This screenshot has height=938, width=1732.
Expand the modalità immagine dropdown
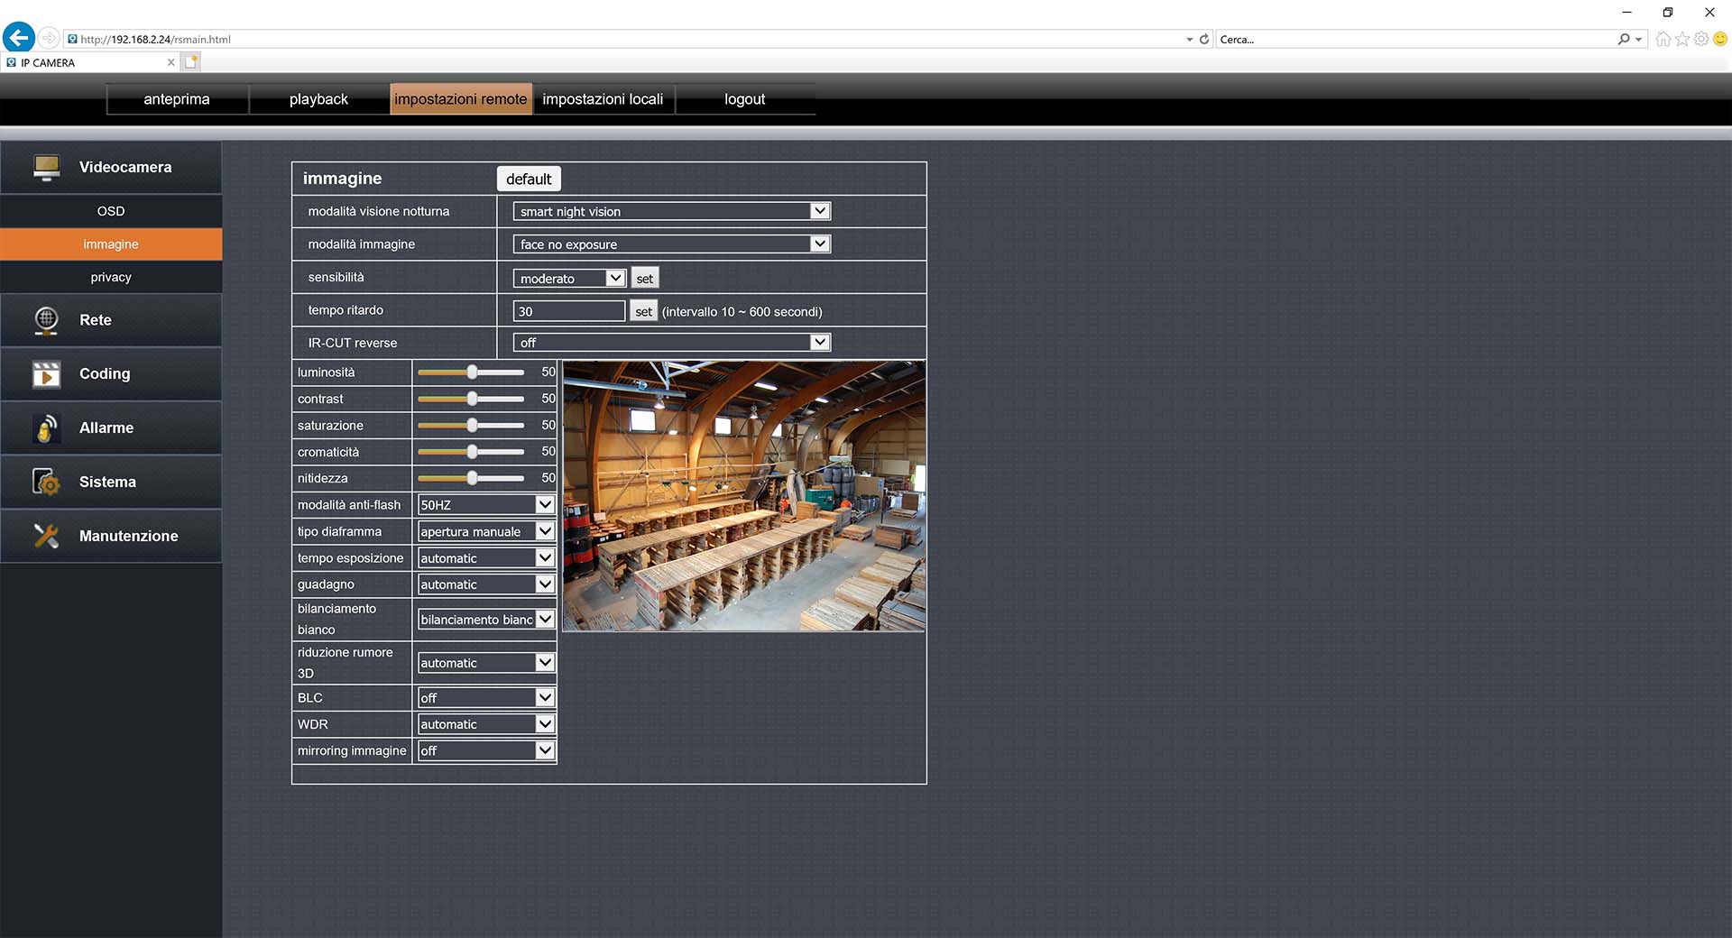click(x=671, y=244)
